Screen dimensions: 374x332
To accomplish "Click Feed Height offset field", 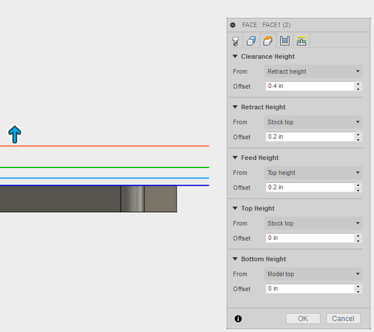I will [310, 187].
